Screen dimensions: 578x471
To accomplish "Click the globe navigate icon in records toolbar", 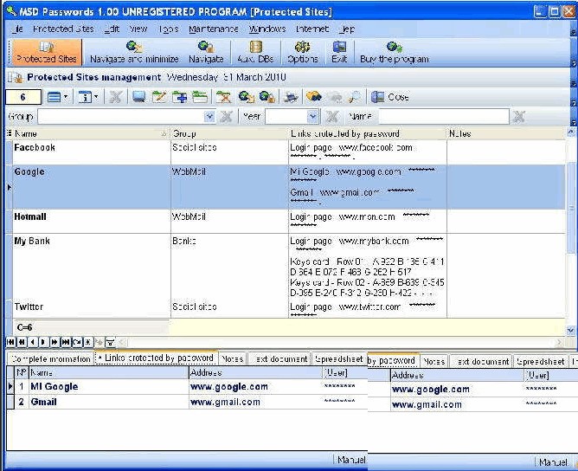I will [246, 97].
